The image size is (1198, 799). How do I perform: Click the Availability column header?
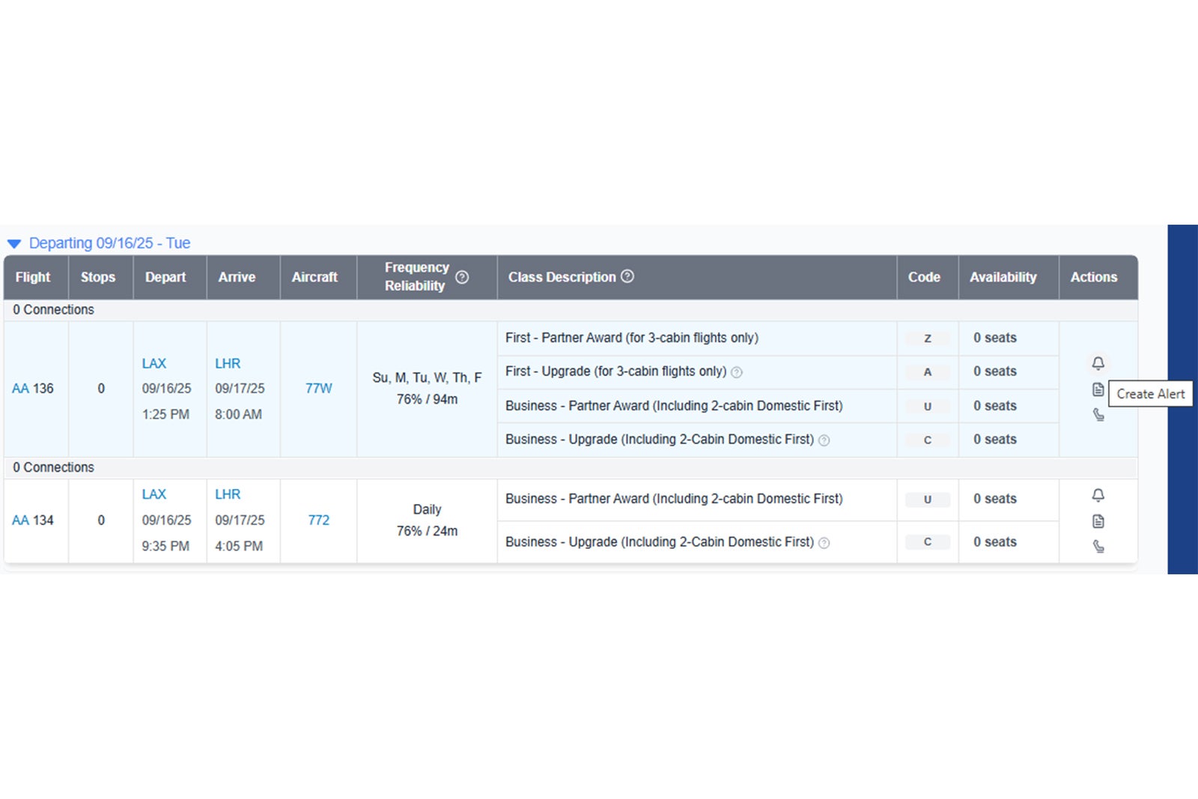pos(1003,277)
